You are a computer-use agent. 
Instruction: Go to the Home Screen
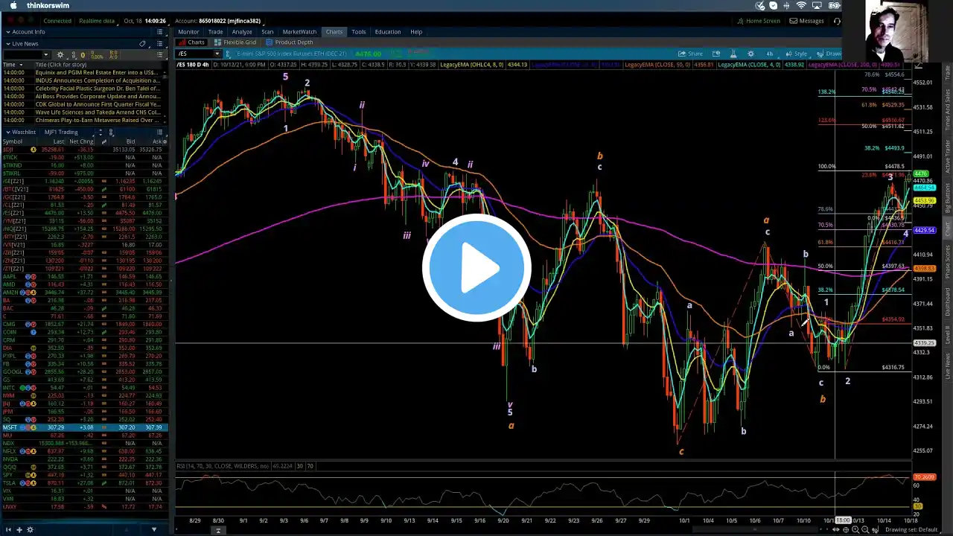pos(758,21)
